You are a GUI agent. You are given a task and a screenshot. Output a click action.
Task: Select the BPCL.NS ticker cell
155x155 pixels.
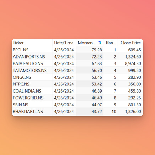click(x=21, y=50)
